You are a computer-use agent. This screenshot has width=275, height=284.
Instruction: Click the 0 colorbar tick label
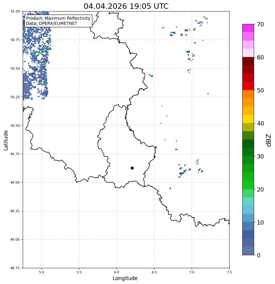pos(259,255)
